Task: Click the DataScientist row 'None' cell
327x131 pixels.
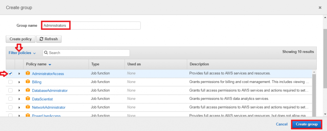Action: point(131,99)
